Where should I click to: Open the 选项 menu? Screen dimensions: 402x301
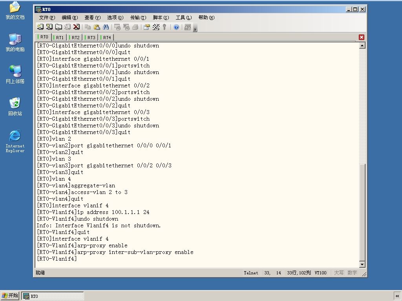[x=115, y=17]
